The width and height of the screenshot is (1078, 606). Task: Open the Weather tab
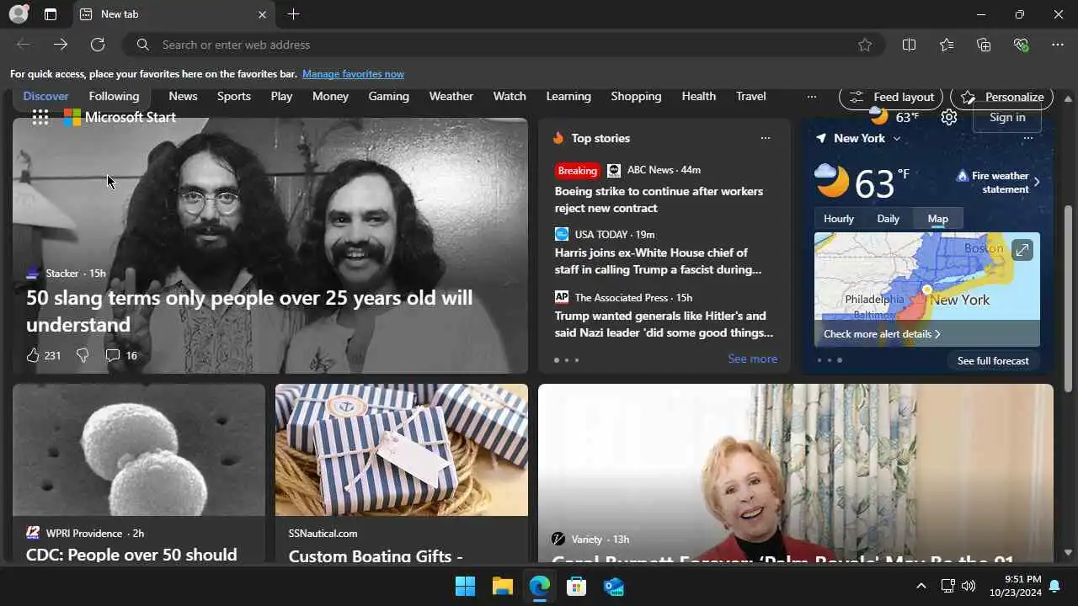pyautogui.click(x=451, y=96)
